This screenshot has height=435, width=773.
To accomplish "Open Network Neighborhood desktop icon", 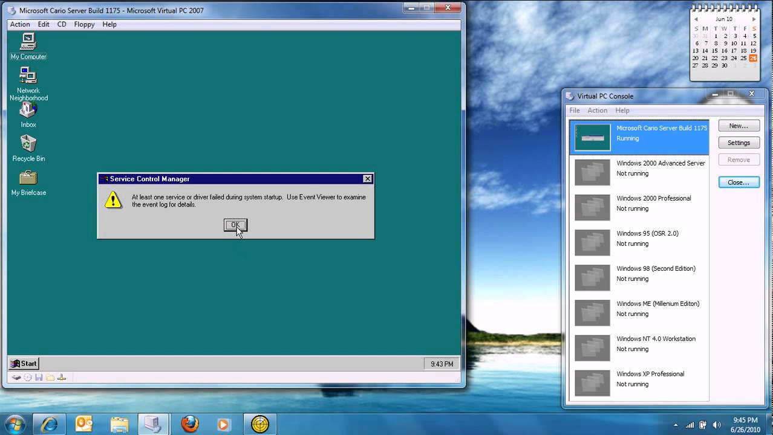I will pyautogui.click(x=28, y=84).
